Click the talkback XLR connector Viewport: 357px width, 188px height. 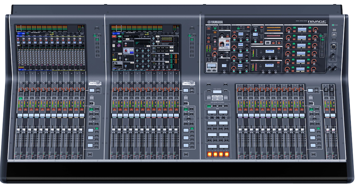[x=333, y=46]
